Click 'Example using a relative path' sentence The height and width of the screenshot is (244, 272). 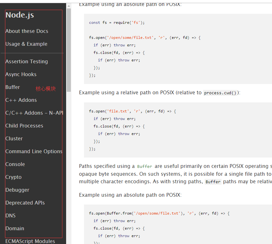[160, 93]
